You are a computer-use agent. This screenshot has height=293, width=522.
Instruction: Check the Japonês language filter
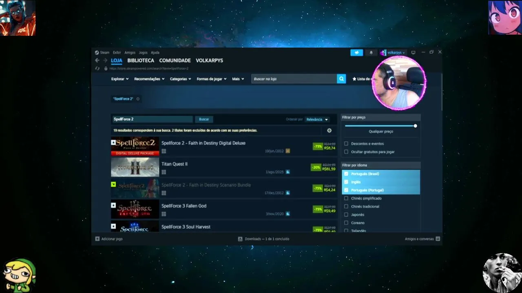click(346, 214)
